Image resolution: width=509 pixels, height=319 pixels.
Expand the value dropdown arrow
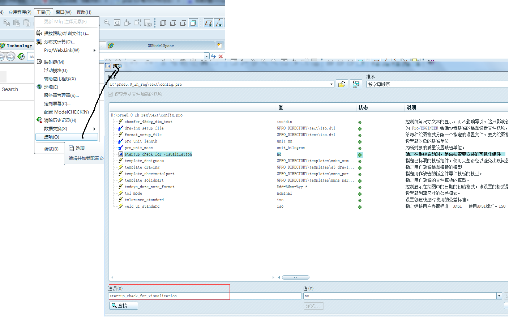499,296
